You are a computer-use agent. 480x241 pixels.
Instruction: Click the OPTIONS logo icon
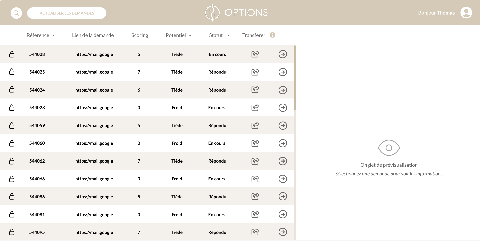pos(213,12)
